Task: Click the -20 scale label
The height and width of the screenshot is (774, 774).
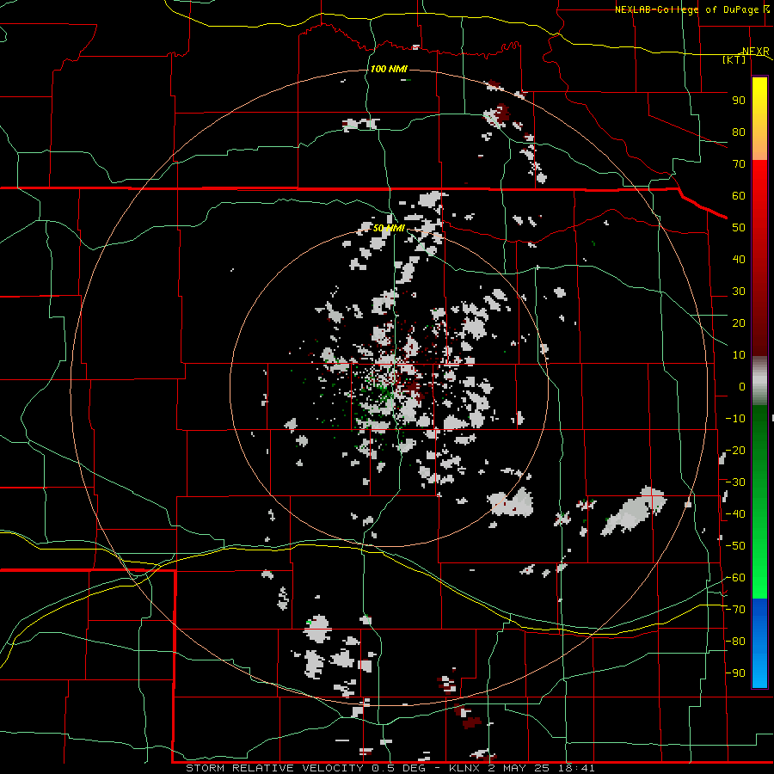Action: coord(735,451)
